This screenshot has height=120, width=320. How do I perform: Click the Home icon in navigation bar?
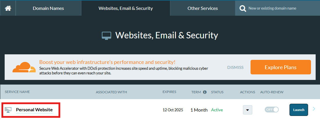coord(8,8)
